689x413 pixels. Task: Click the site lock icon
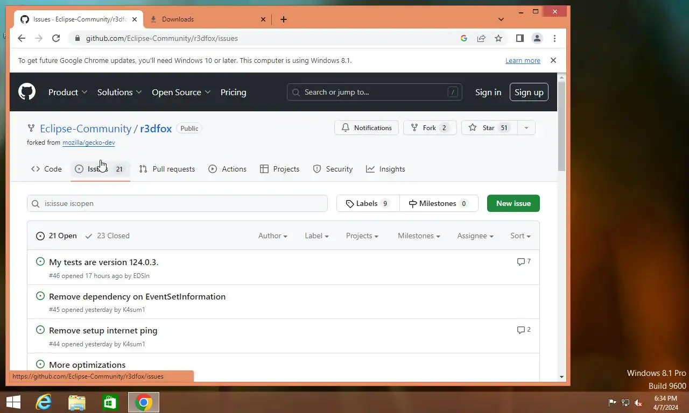(x=78, y=38)
